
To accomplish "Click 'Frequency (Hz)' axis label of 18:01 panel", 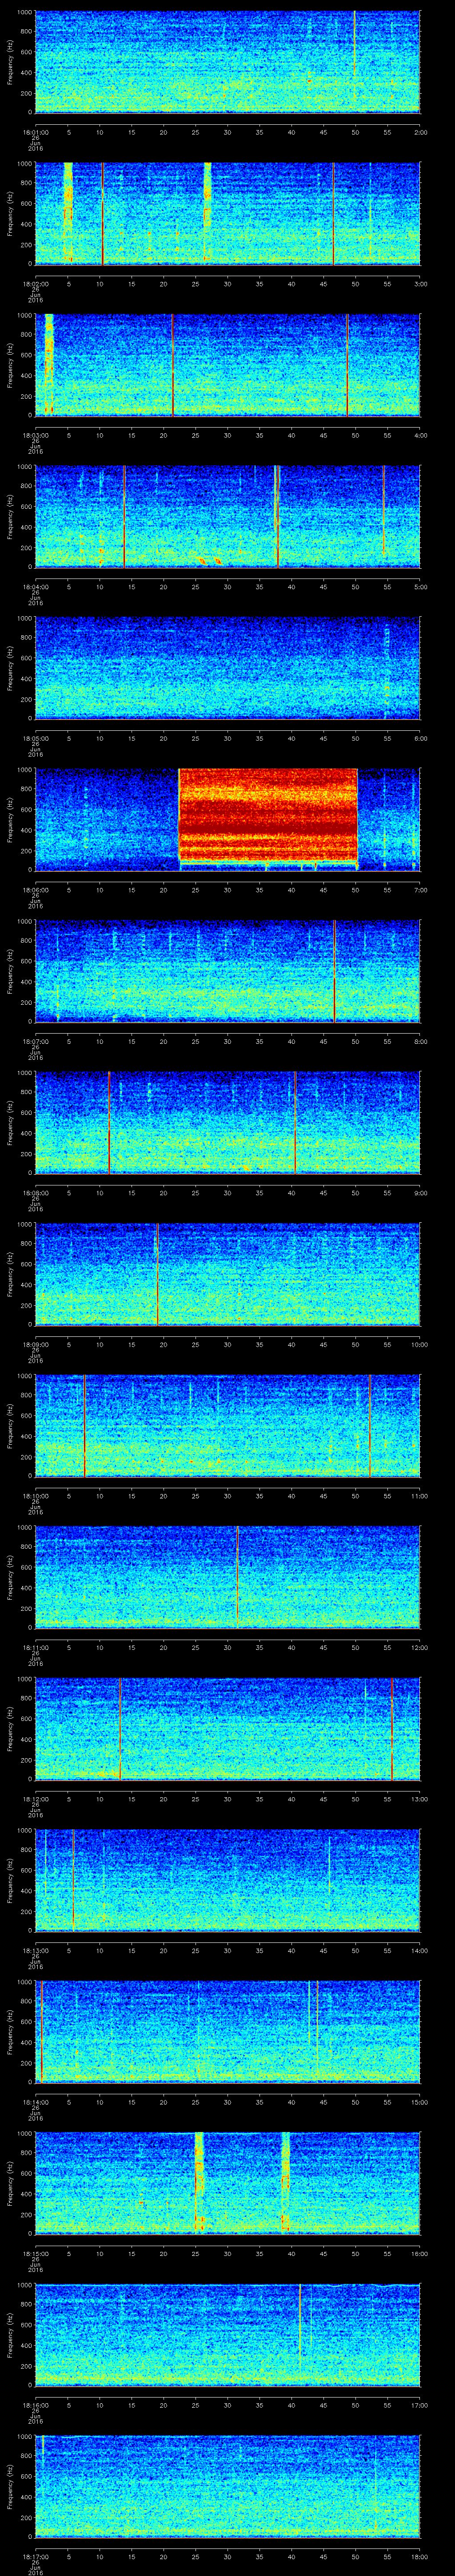I will click(10, 62).
